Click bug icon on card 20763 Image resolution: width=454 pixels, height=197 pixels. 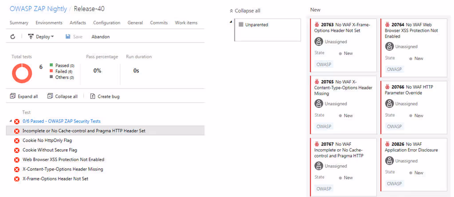pyautogui.click(x=317, y=25)
